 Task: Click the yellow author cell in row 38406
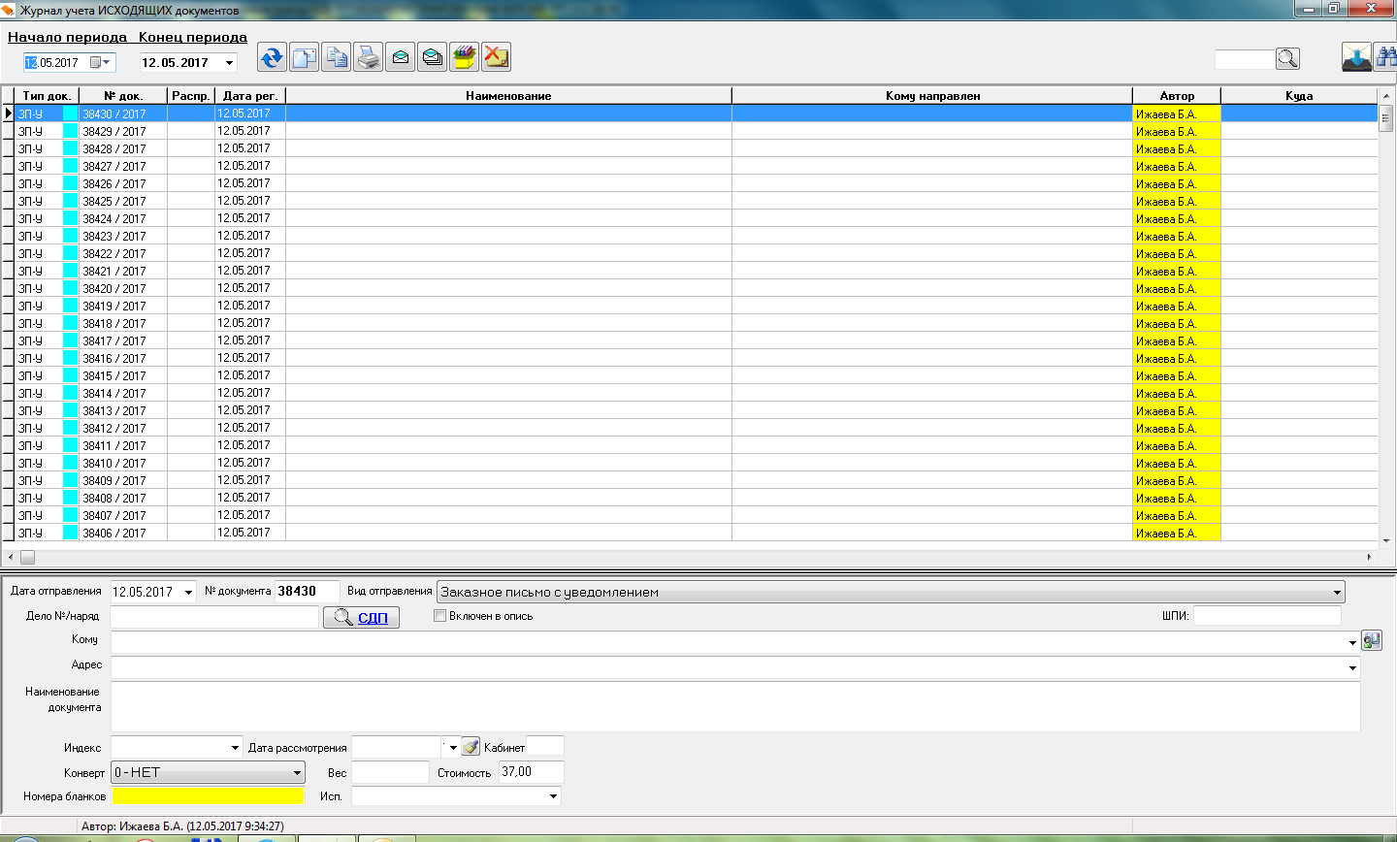(1177, 533)
